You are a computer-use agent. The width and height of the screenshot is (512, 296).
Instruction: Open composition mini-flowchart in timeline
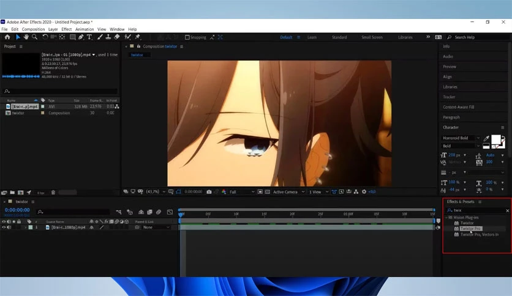tap(119, 212)
